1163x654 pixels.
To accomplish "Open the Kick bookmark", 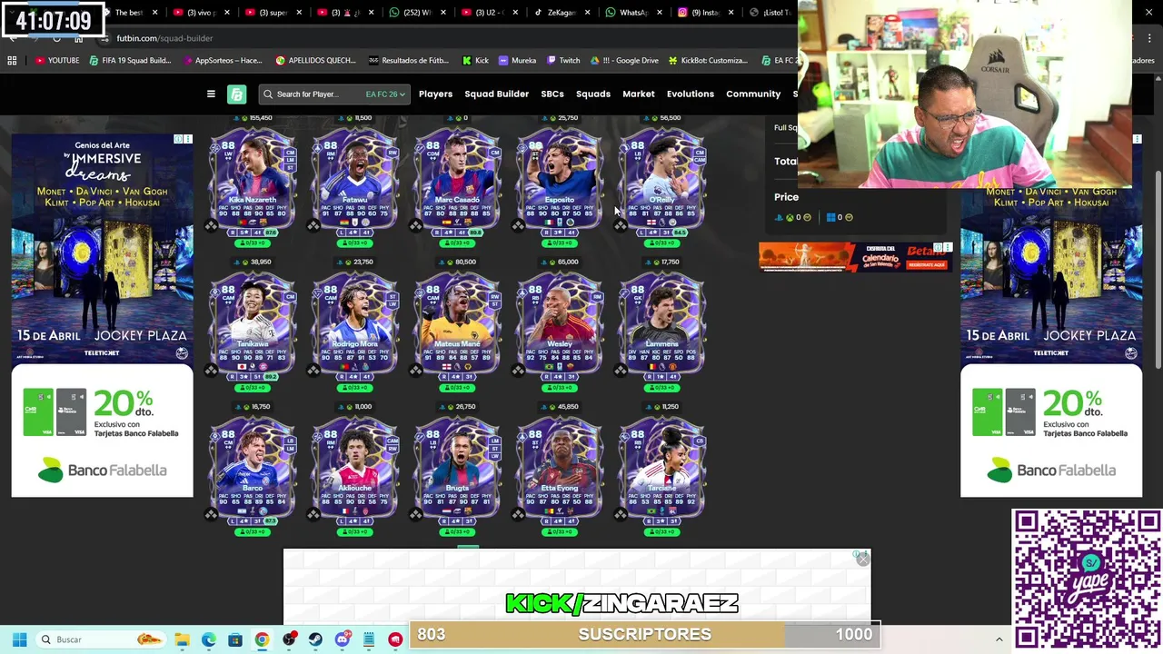I will pyautogui.click(x=475, y=61).
